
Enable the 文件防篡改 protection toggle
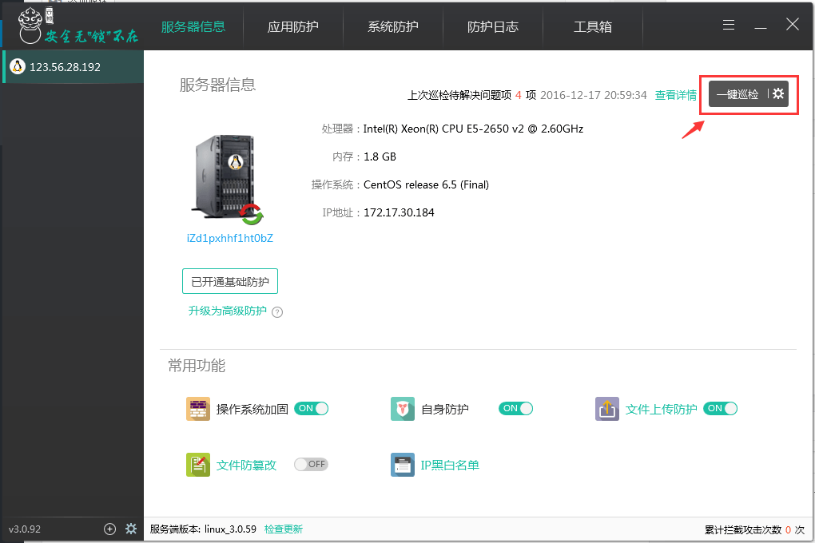311,464
